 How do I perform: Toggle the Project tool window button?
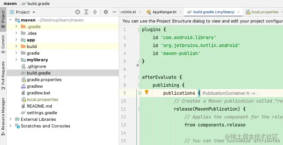click(3, 19)
